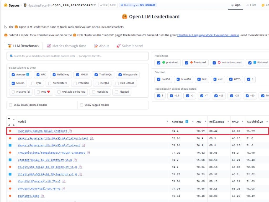
Task: Toggle the HellaSwag column checkbox
Action: 54,75
